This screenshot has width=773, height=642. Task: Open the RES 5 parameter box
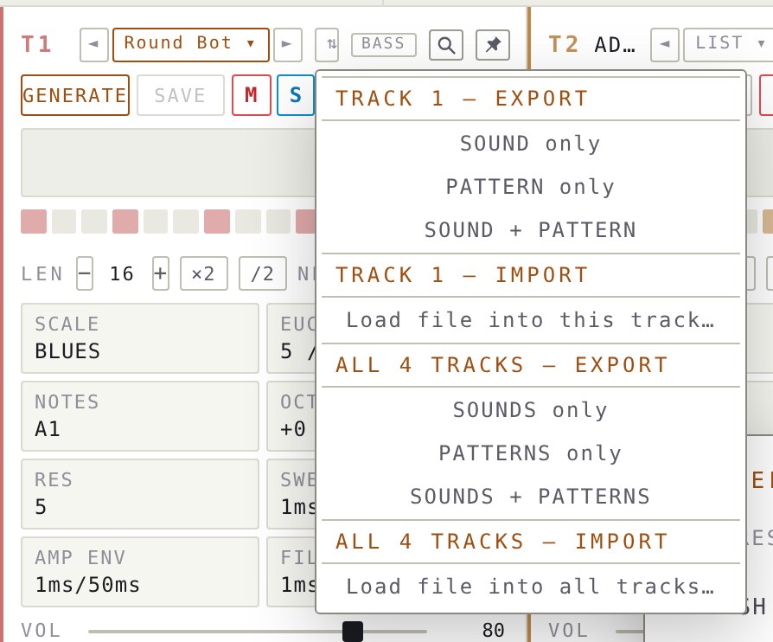tap(140, 494)
